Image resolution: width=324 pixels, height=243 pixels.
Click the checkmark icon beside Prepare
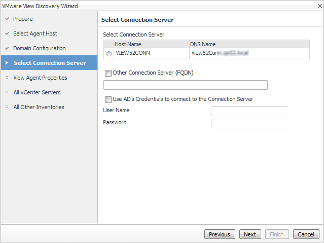pyautogui.click(x=7, y=19)
